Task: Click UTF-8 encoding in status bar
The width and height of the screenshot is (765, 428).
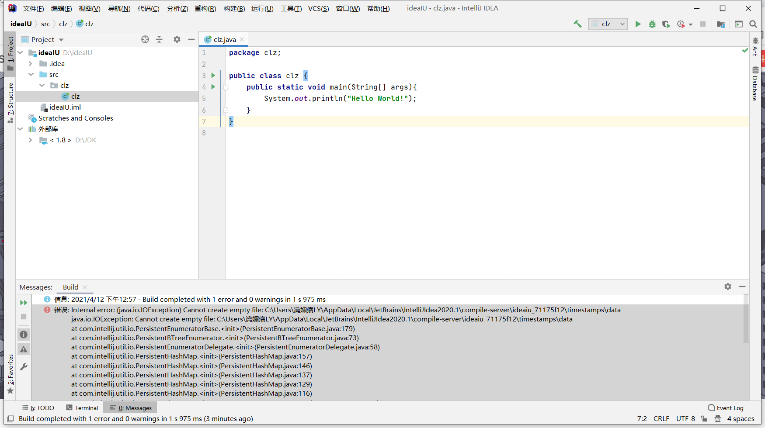Action: coord(685,418)
